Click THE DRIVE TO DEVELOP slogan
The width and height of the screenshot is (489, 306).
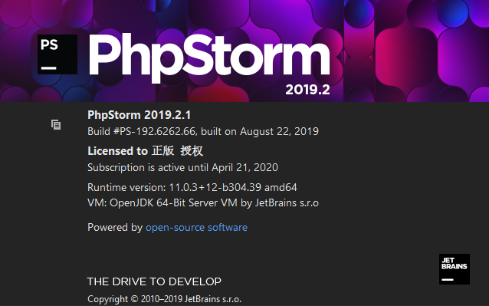click(154, 281)
